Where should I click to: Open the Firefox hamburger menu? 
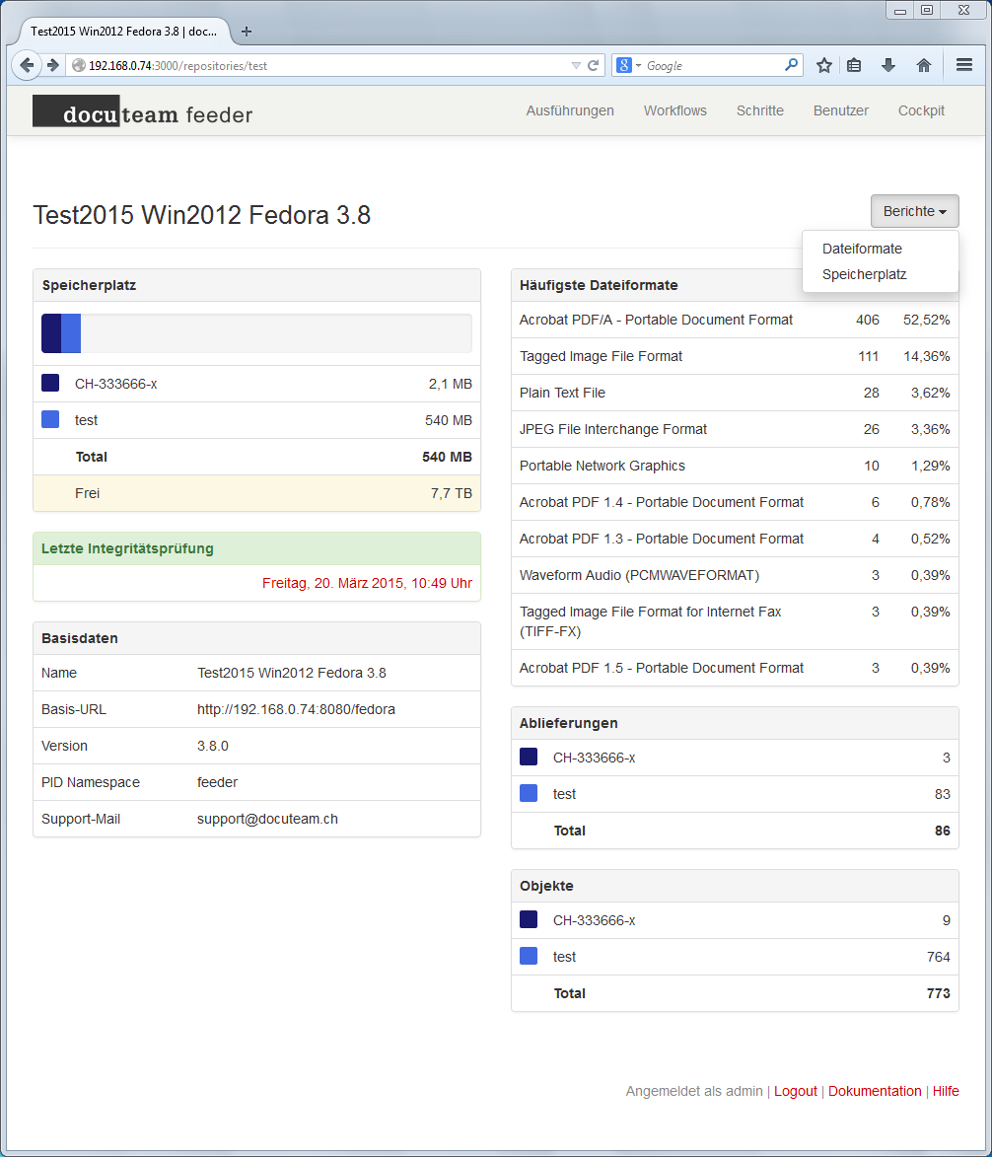964,65
